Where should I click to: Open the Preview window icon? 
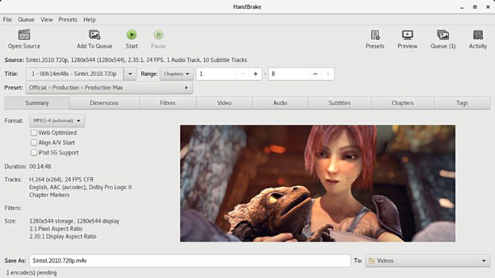pyautogui.click(x=407, y=35)
